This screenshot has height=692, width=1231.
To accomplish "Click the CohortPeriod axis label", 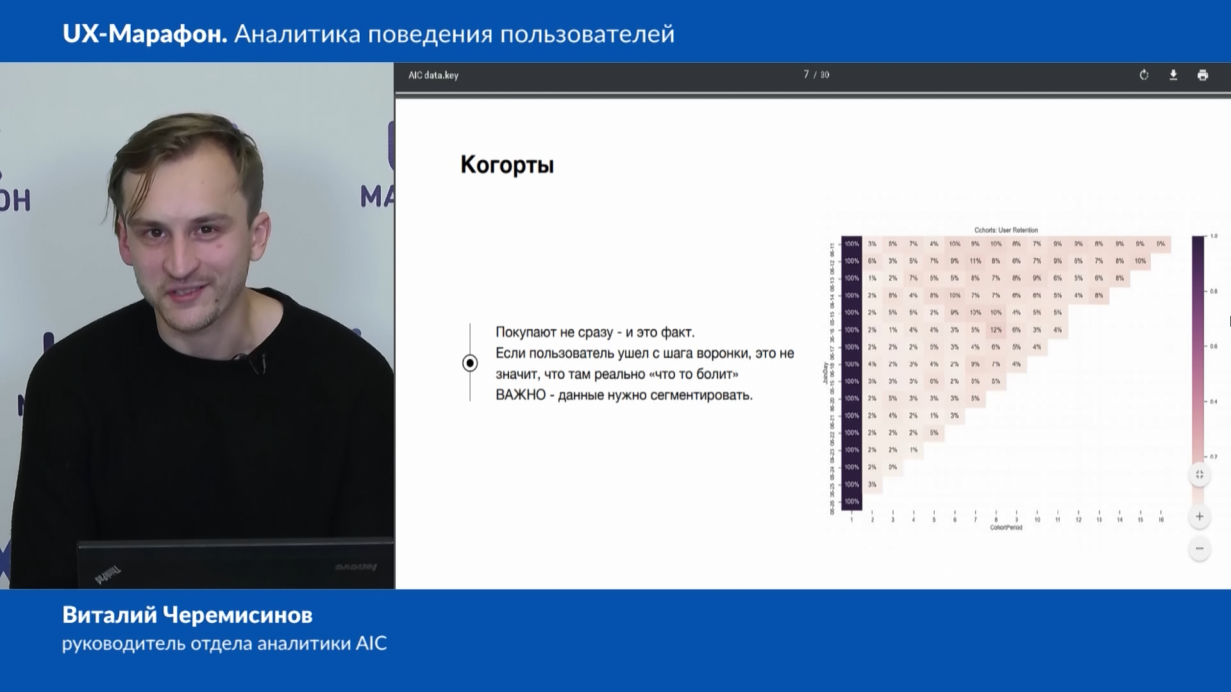I will [x=1006, y=528].
